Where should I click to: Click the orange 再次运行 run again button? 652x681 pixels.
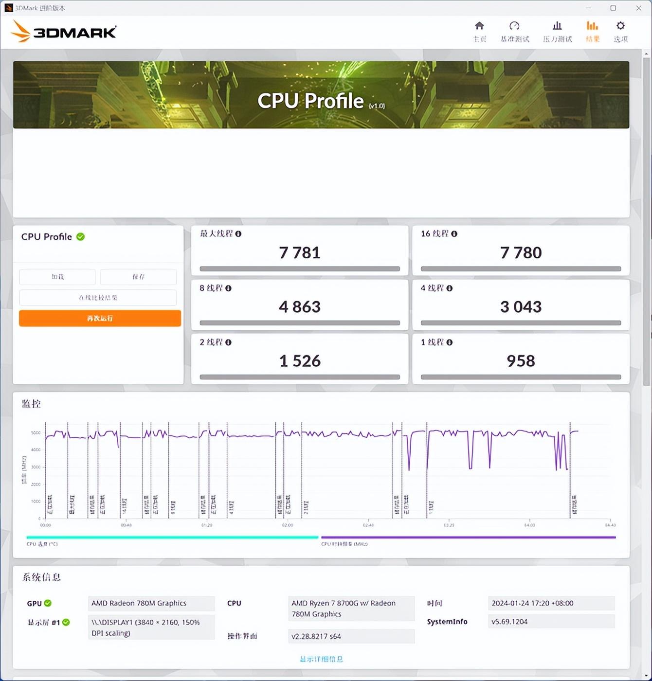[x=100, y=319]
